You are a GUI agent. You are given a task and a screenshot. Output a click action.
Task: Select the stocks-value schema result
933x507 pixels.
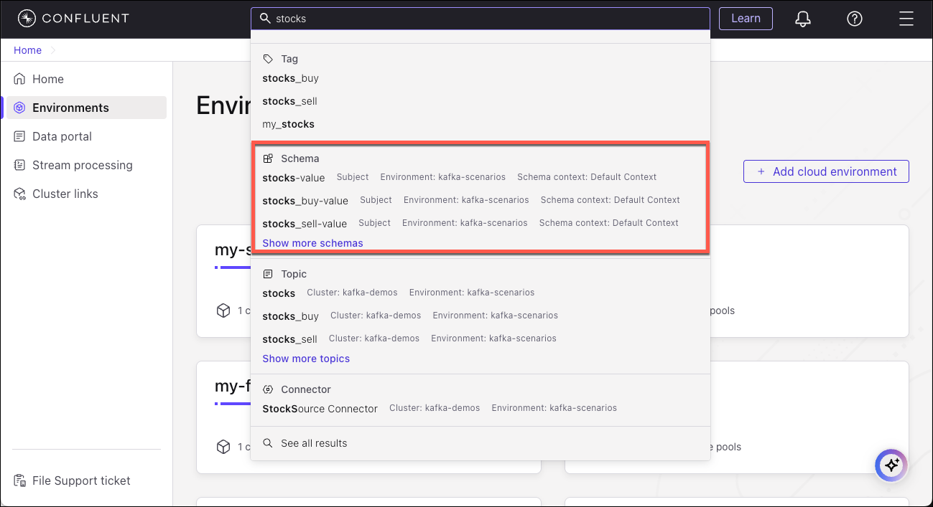pos(293,177)
